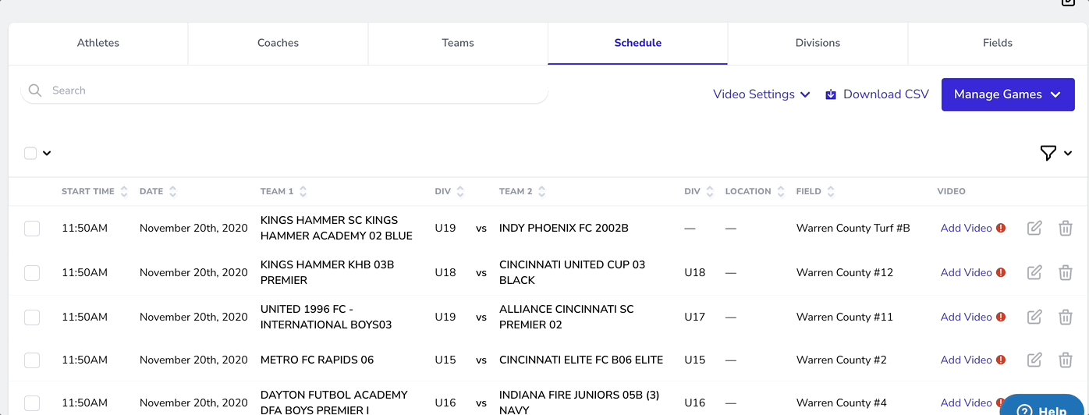Check the Kings Hammer Academy 02 Blue row
1089x415 pixels.
[x=32, y=228]
